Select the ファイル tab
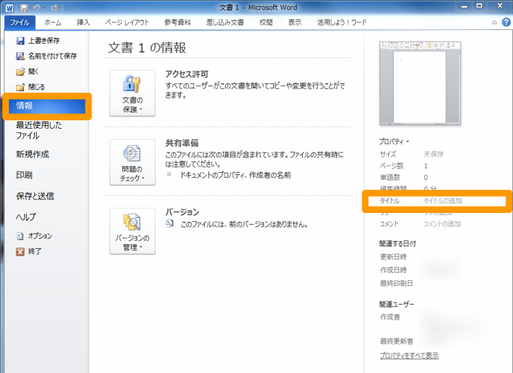This screenshot has width=513, height=373. 19,22
